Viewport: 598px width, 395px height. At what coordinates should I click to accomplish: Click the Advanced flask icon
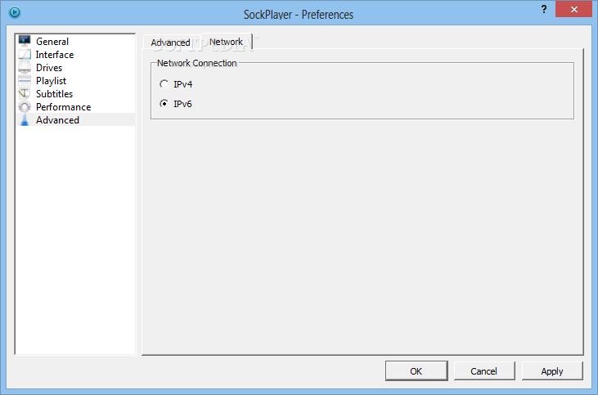(25, 120)
